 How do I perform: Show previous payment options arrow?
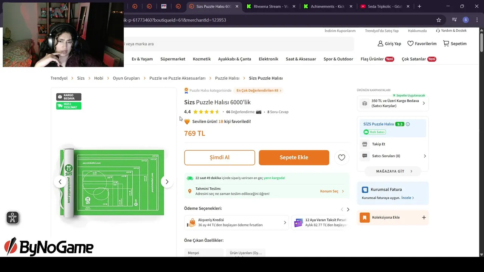pos(342,209)
